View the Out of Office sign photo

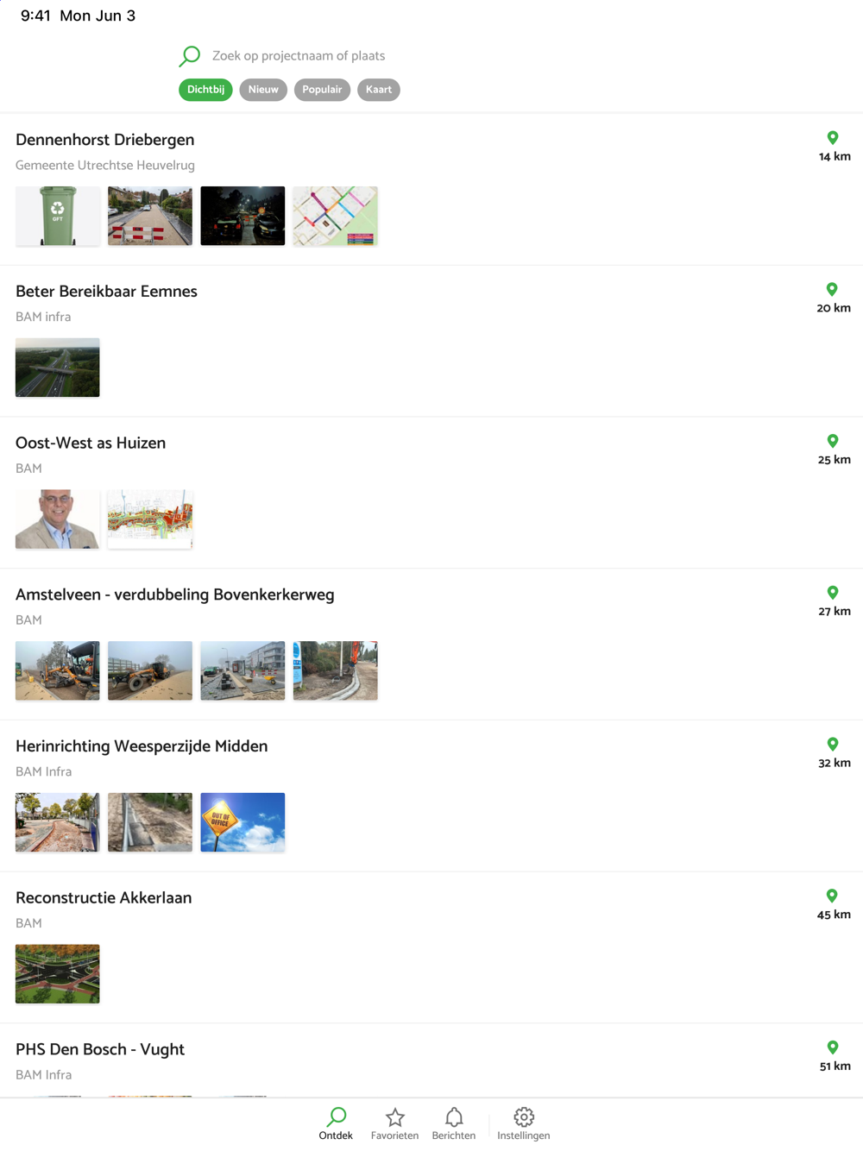[x=243, y=822]
